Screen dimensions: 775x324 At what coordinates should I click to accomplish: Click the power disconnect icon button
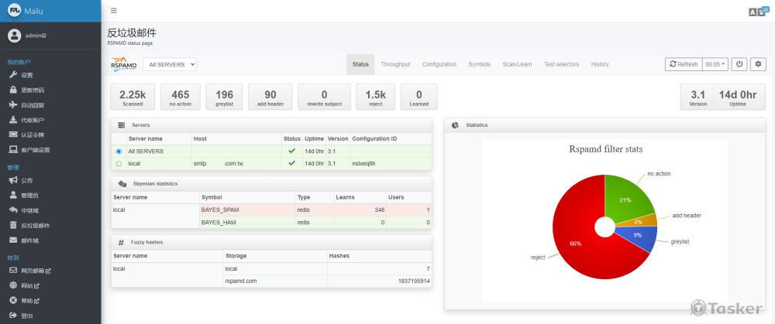(739, 64)
